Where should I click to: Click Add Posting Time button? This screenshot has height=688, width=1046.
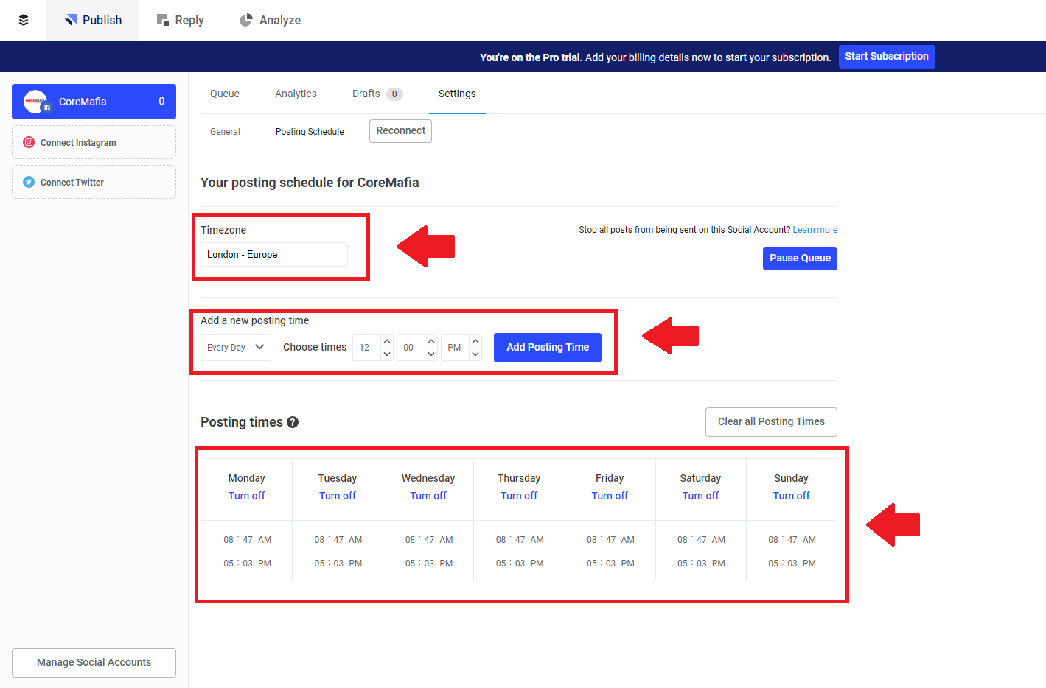548,347
